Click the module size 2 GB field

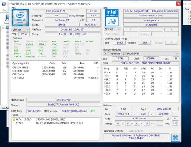(x=120, y=59)
